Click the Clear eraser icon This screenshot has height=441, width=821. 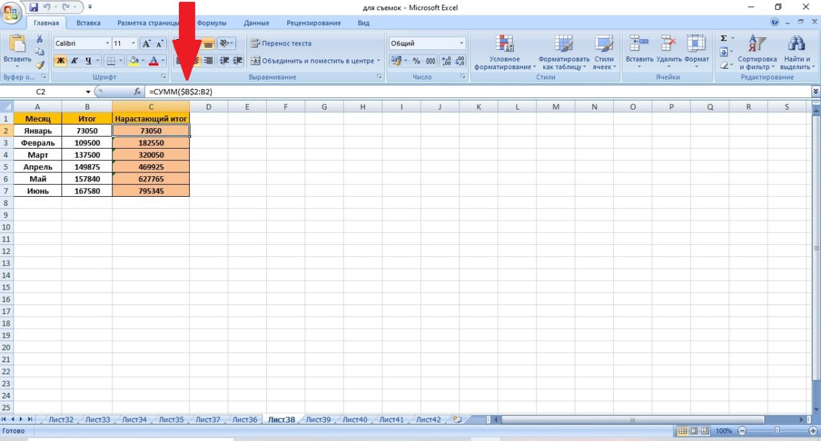tap(724, 65)
